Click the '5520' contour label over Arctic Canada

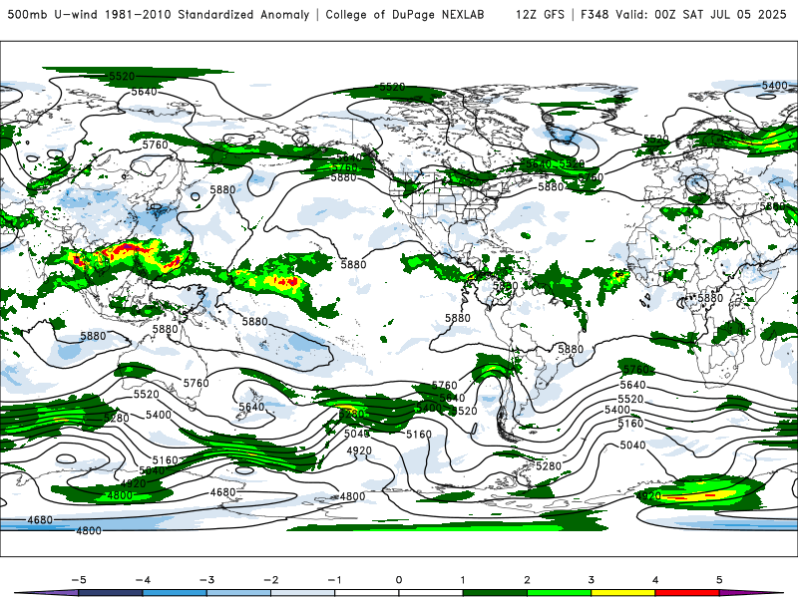[392, 87]
